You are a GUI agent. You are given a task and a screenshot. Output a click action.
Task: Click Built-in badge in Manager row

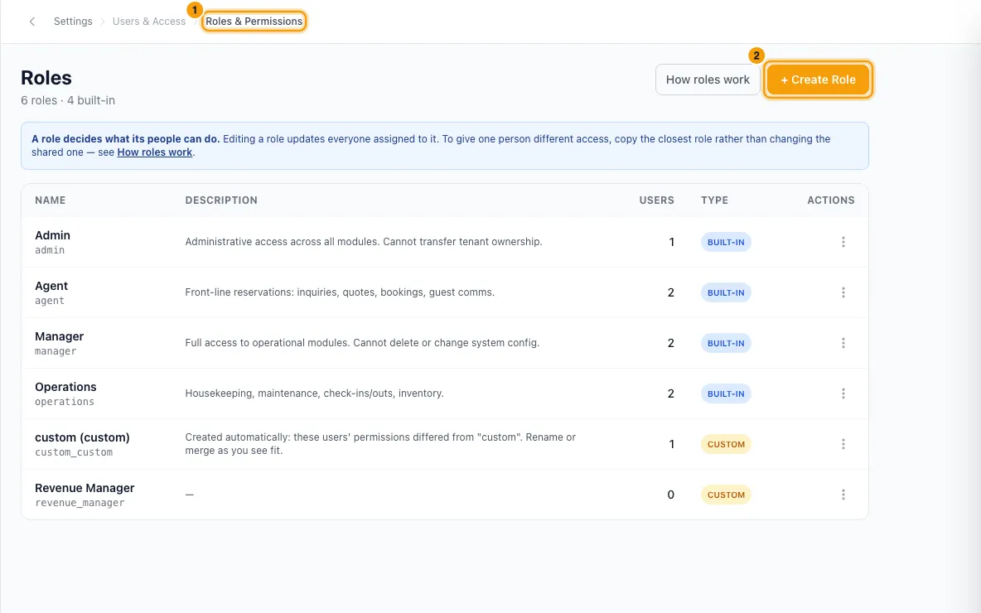[726, 344]
